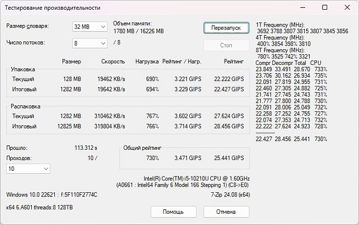The image size is (359, 225).
Task: Maximize the benchmark window
Action: click(x=325, y=8)
